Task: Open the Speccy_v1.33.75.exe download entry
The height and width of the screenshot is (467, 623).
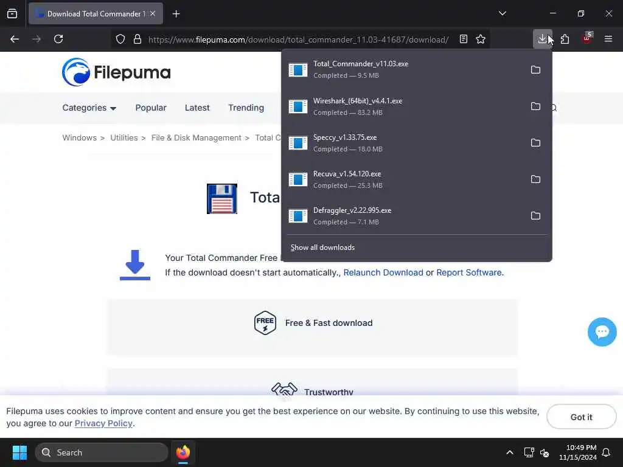Action: coord(403,143)
